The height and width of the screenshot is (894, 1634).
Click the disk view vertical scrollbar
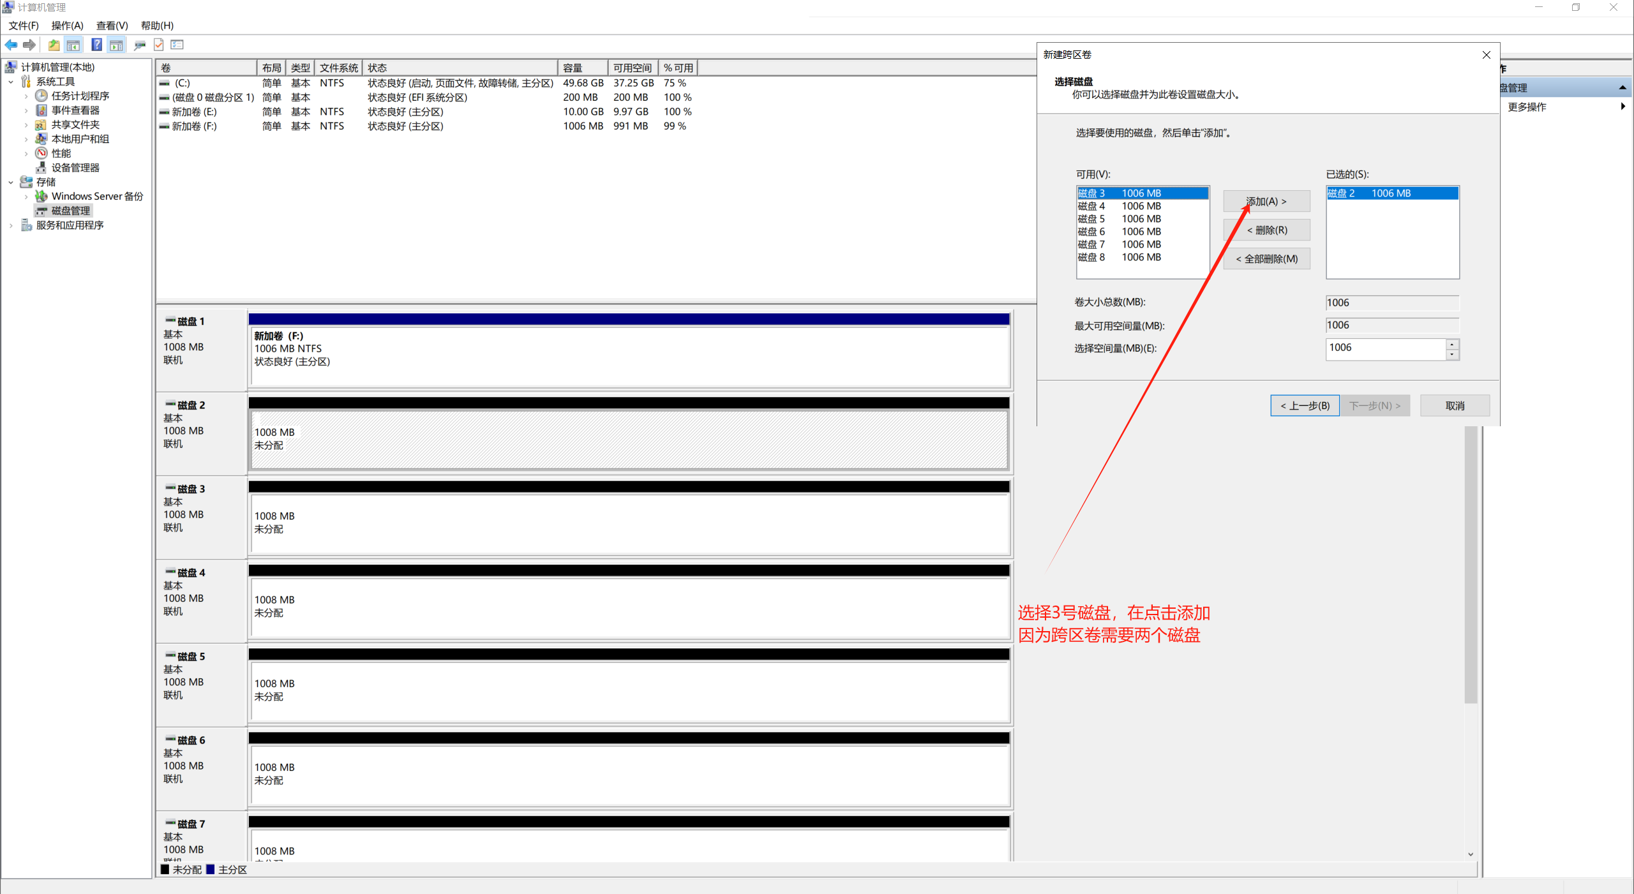[x=1470, y=574]
